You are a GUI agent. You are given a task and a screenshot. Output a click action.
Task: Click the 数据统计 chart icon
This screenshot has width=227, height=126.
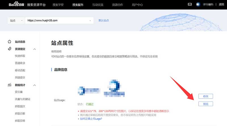pyautogui.click(x=10, y=85)
